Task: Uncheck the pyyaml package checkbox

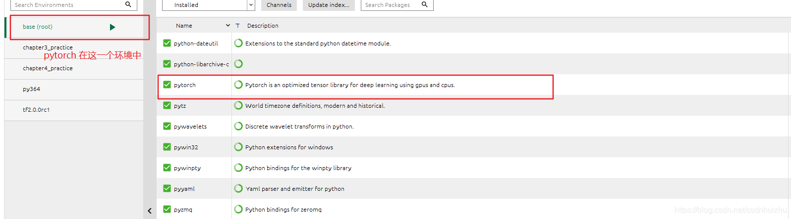Action: coord(167,188)
